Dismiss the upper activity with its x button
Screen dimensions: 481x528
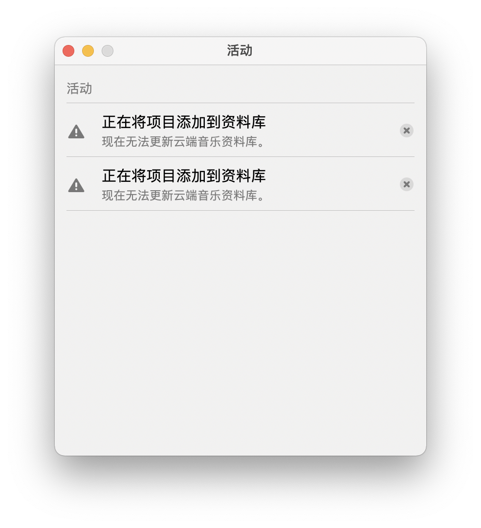(x=407, y=131)
